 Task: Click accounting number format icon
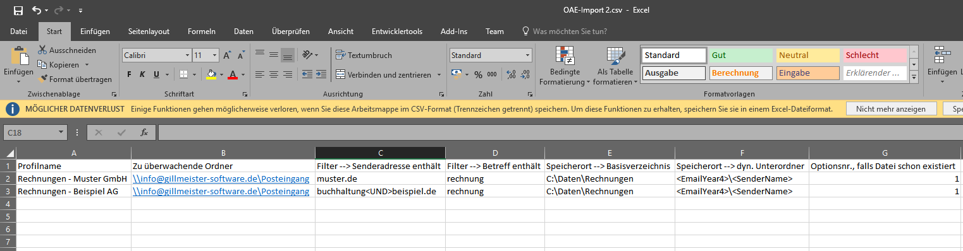456,74
